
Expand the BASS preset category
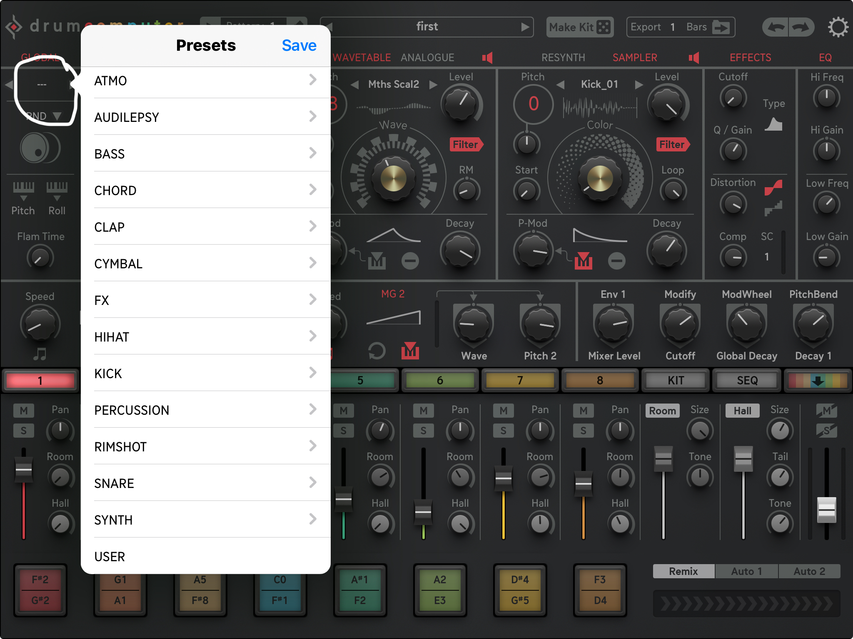tap(206, 154)
